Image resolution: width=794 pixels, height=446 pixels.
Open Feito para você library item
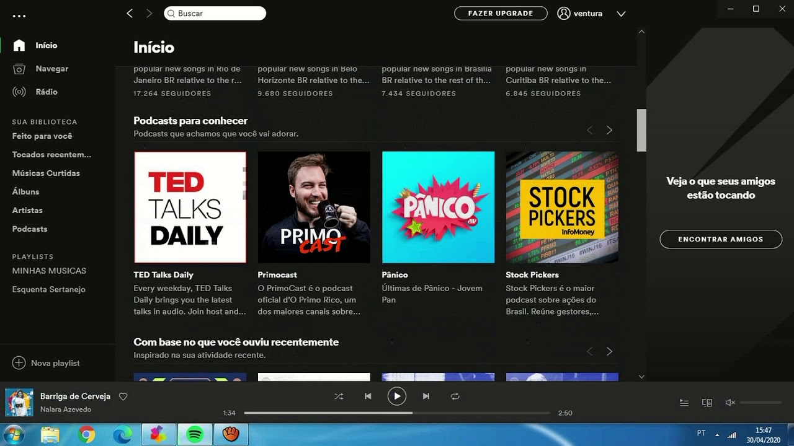click(42, 136)
